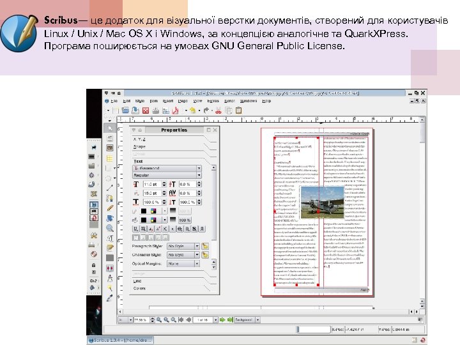Screen dimensions: 460x345
Task: Click the Undo arrow icon
Action: click(192, 111)
